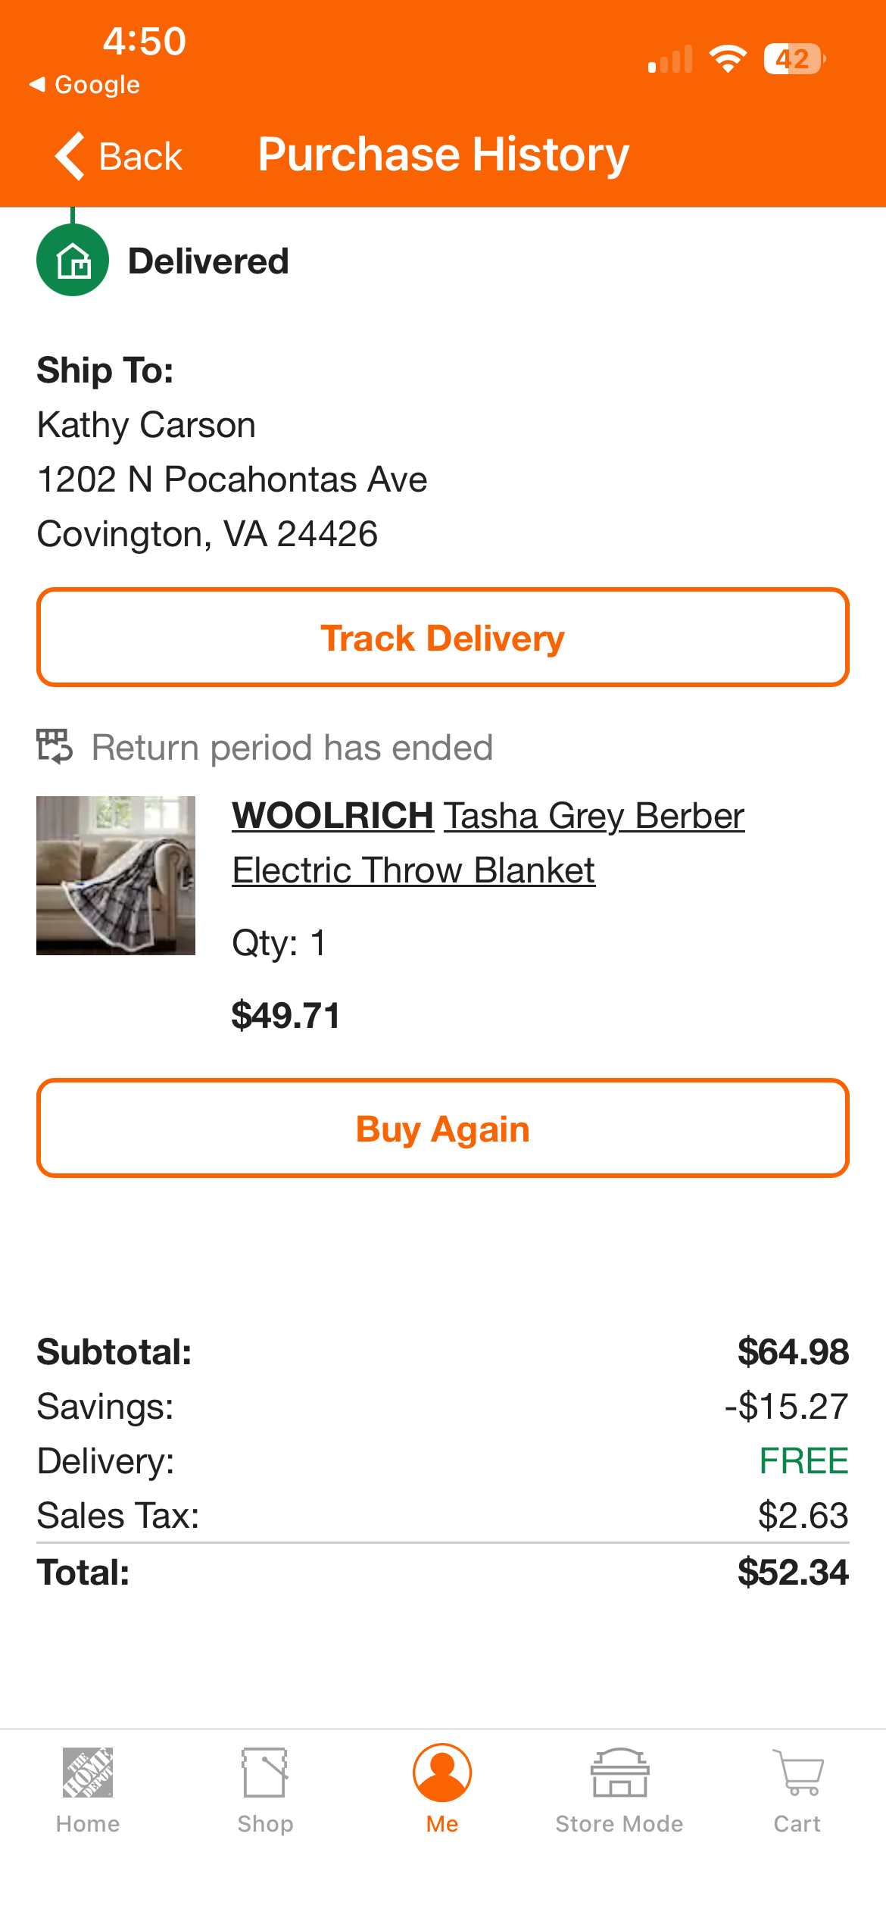This screenshot has height=1918, width=886.
Task: Return to Google via breadcrumb
Action: point(85,84)
